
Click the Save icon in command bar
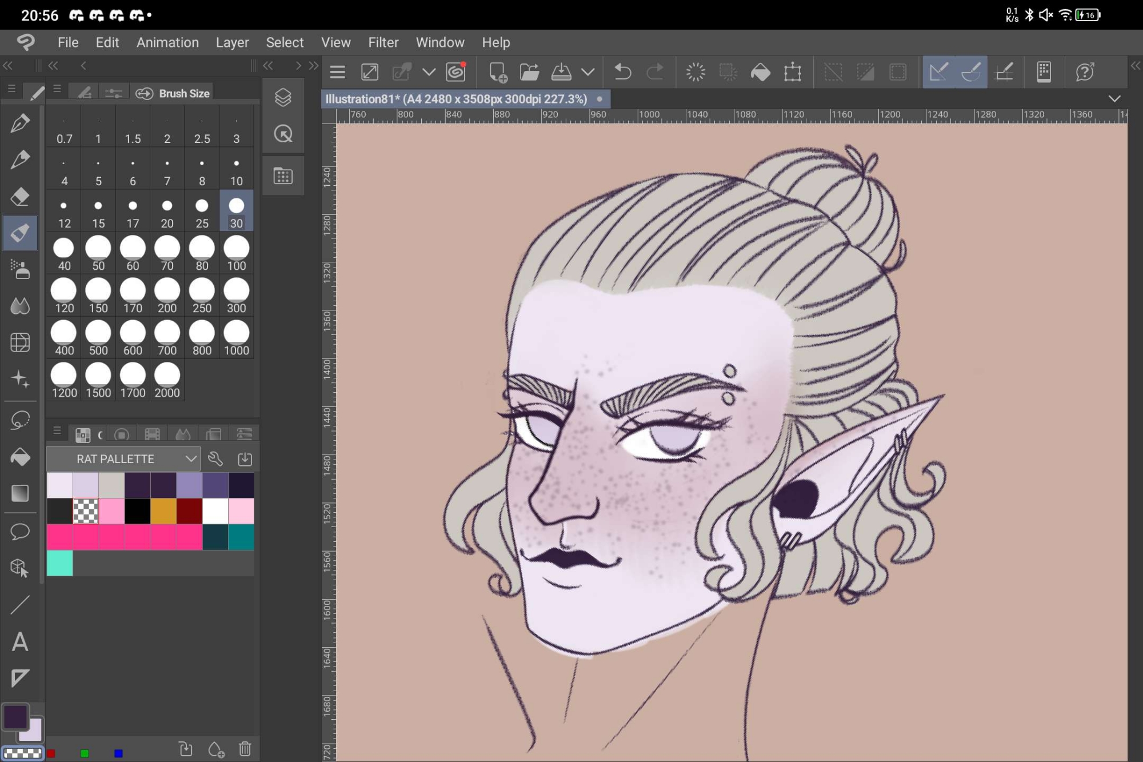(x=561, y=72)
